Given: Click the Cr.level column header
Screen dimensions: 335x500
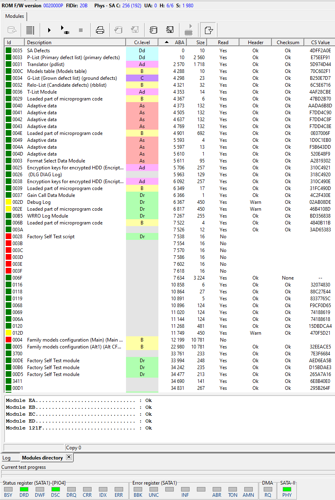Looking at the screenshot, I should coord(142,43).
